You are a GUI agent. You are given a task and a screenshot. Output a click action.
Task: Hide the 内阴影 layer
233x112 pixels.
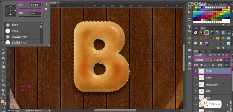[x=195, y=78]
